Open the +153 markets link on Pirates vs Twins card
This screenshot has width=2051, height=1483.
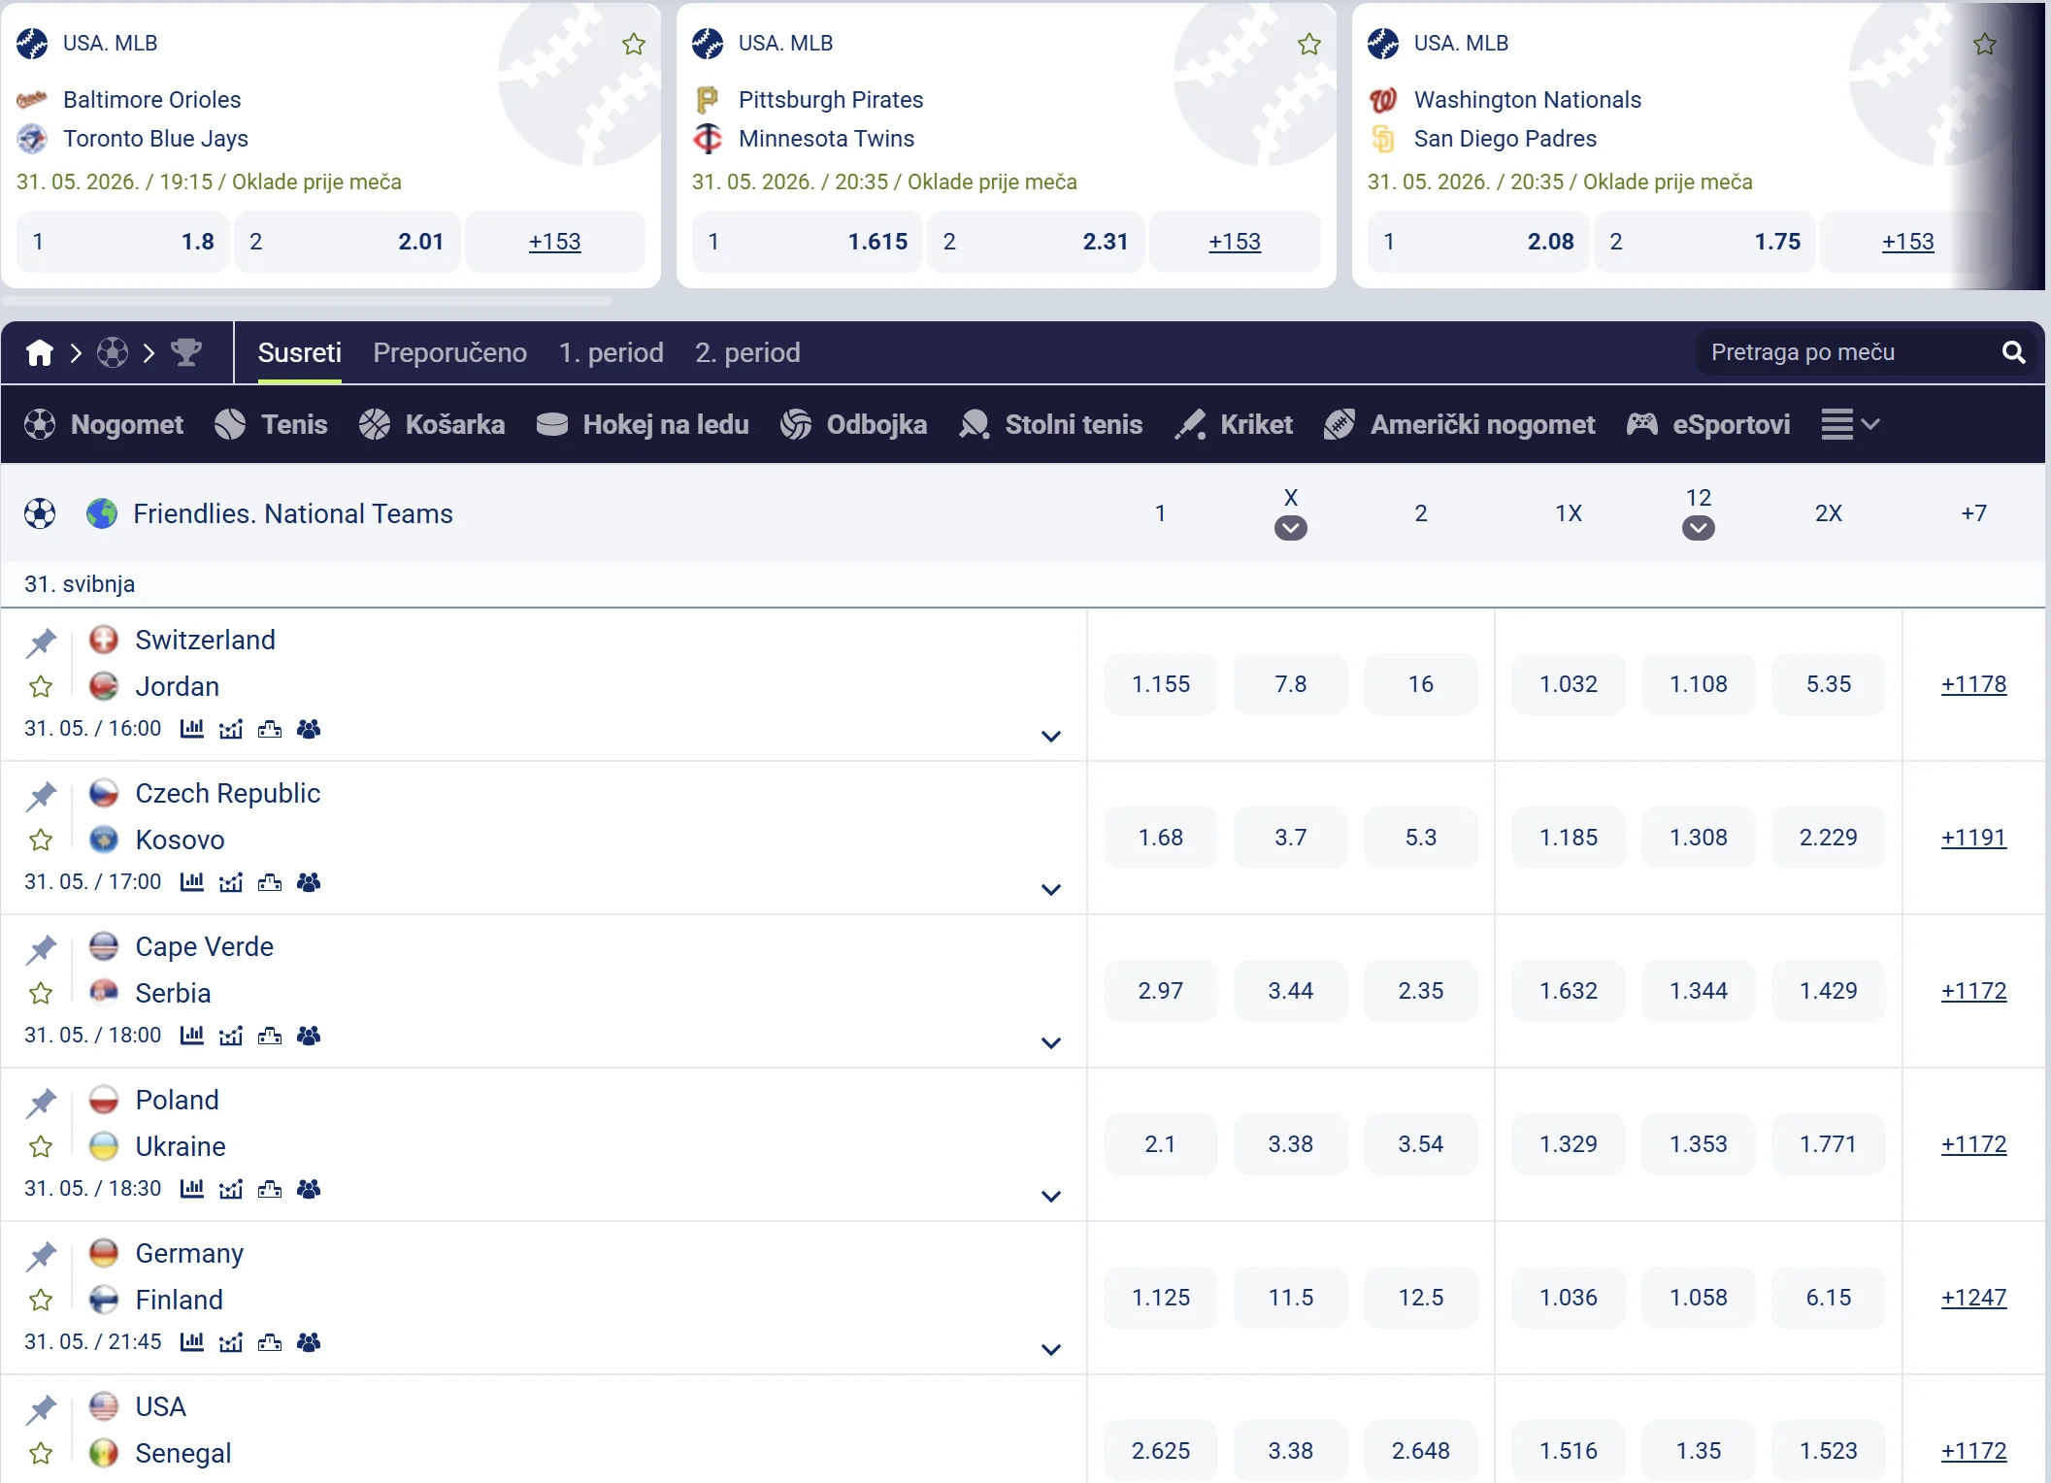pyautogui.click(x=1235, y=242)
